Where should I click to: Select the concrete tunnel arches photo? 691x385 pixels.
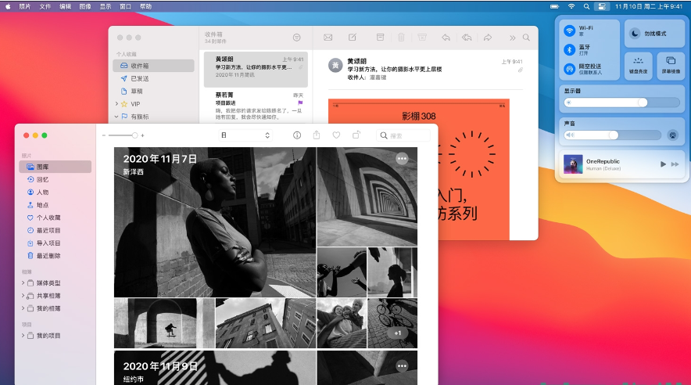[367, 196]
